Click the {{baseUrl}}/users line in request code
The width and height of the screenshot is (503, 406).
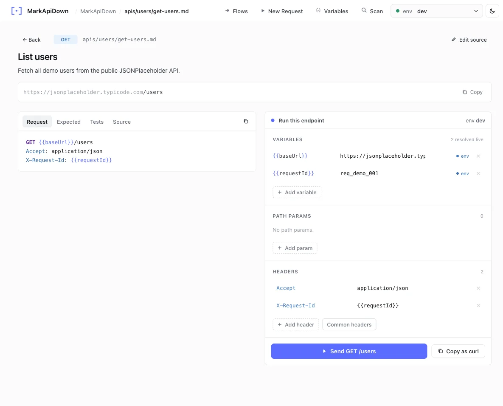click(x=59, y=142)
